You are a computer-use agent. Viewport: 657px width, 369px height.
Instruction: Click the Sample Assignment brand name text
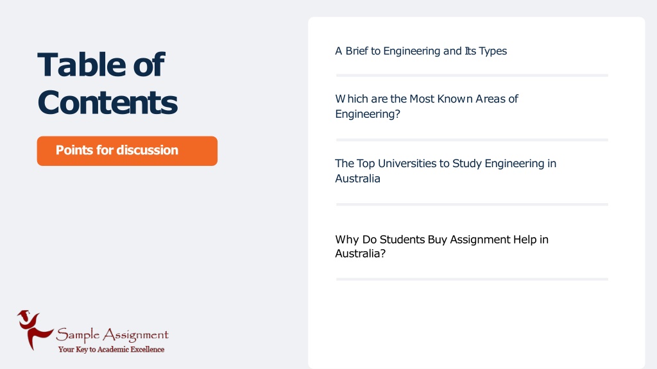point(112,334)
